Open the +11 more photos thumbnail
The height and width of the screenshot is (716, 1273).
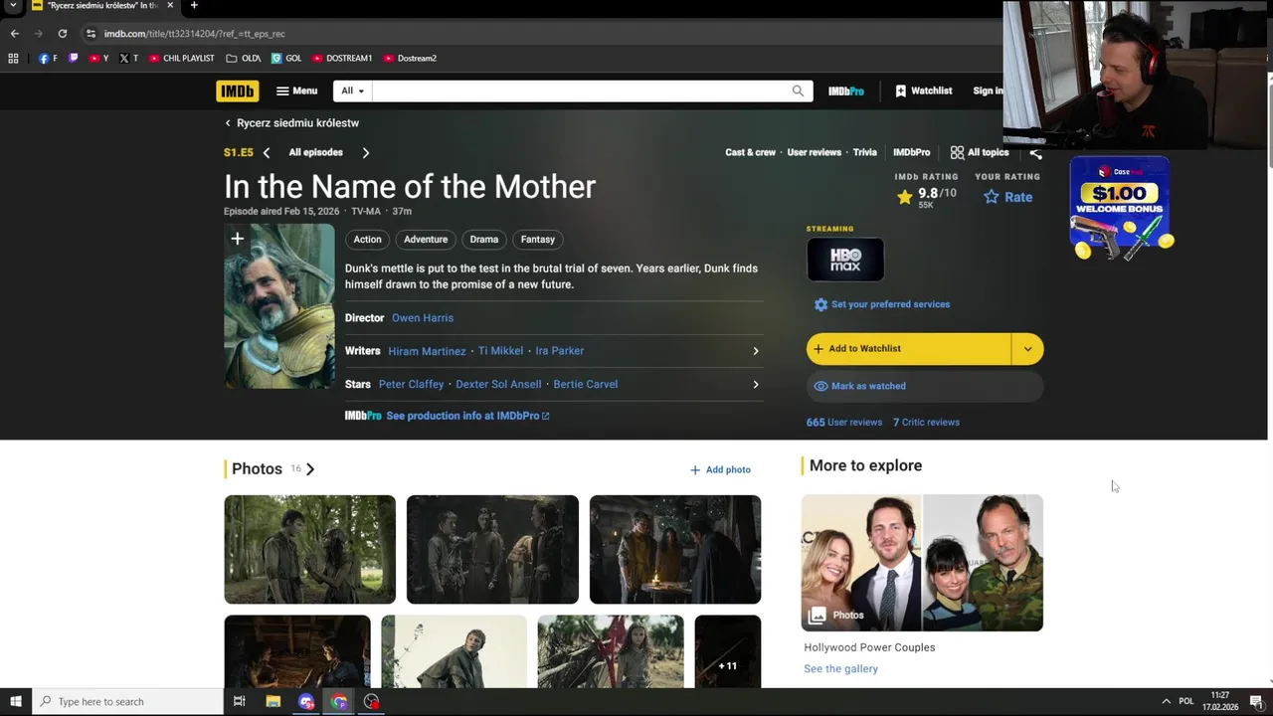coord(728,651)
